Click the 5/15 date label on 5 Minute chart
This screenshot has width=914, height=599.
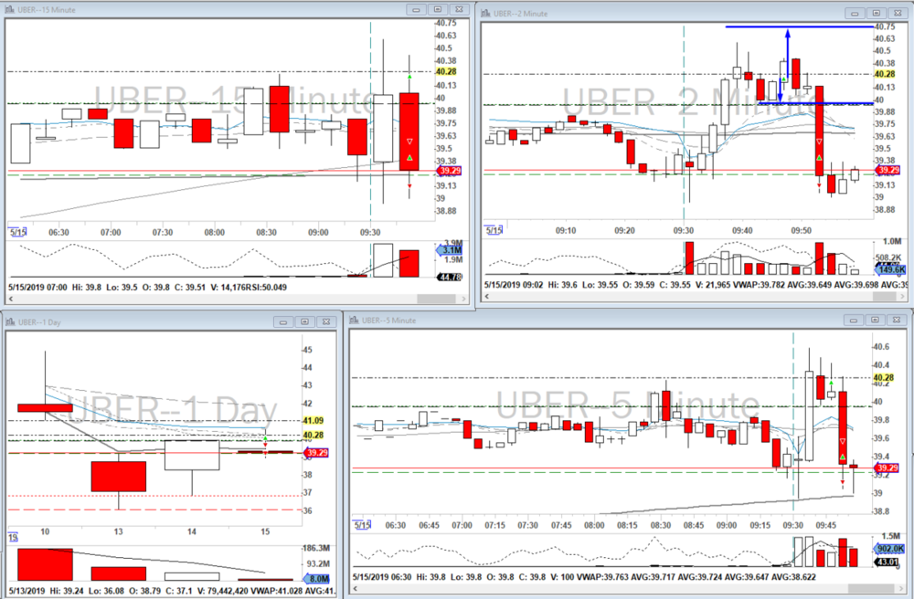(362, 525)
